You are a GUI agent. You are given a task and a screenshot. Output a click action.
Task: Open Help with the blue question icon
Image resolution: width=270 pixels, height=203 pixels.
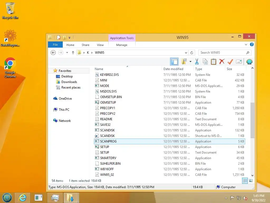252,44
